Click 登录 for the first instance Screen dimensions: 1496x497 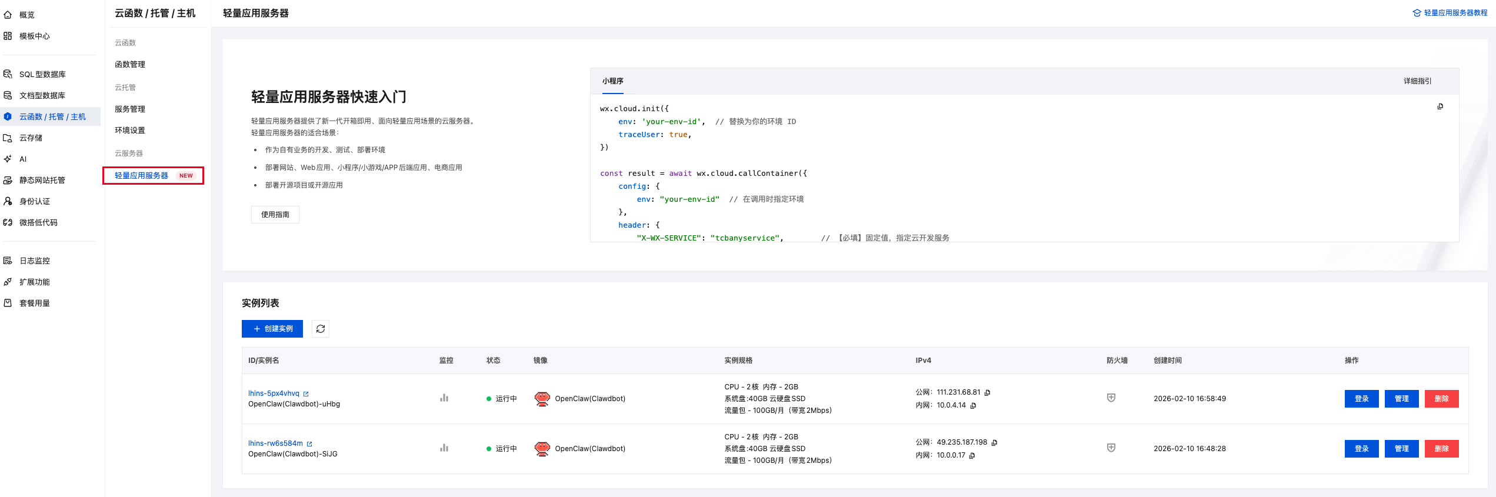pos(1361,399)
